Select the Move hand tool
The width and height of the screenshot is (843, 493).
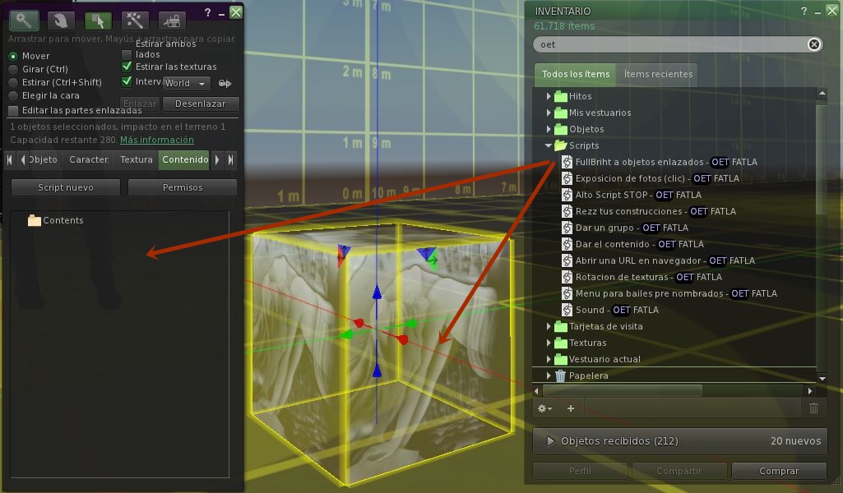click(x=62, y=21)
